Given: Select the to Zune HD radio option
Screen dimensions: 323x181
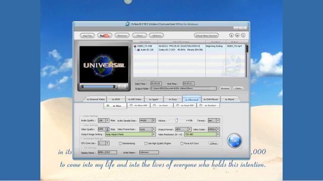Looking at the screenshot, I should point(177,106).
